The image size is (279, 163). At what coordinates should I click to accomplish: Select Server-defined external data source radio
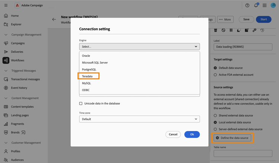pos(215,129)
